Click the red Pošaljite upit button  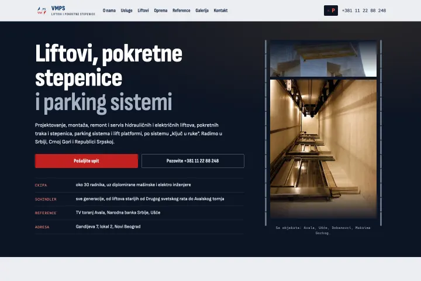[87, 161]
